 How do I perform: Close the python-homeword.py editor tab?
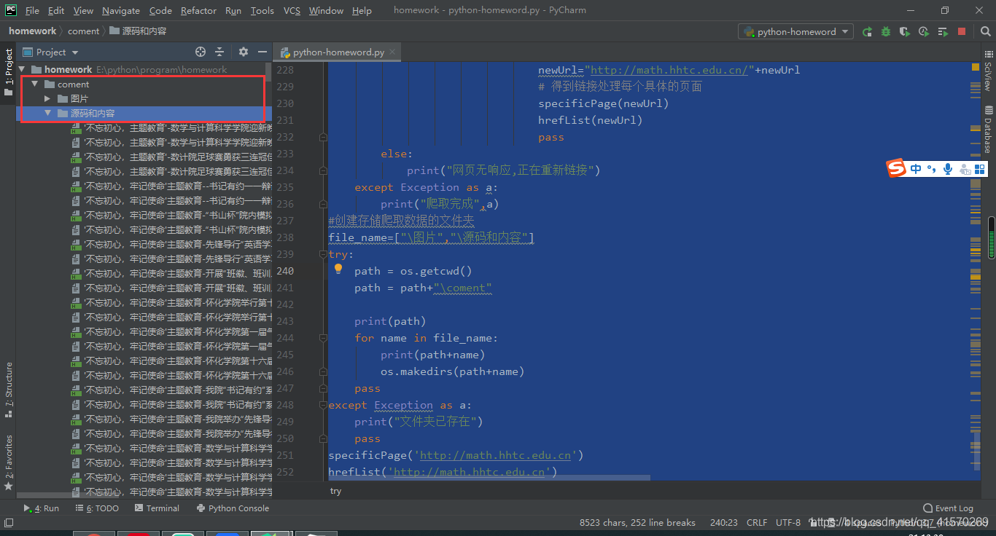(x=393, y=52)
